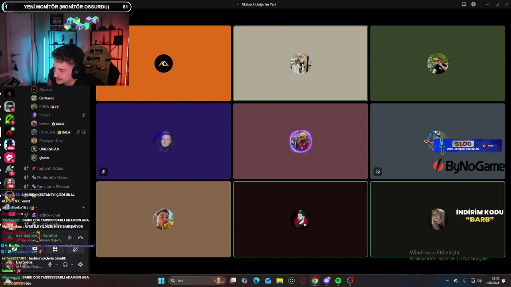Open Outlook from the taskbar
This screenshot has width=511, height=287.
coord(268,281)
